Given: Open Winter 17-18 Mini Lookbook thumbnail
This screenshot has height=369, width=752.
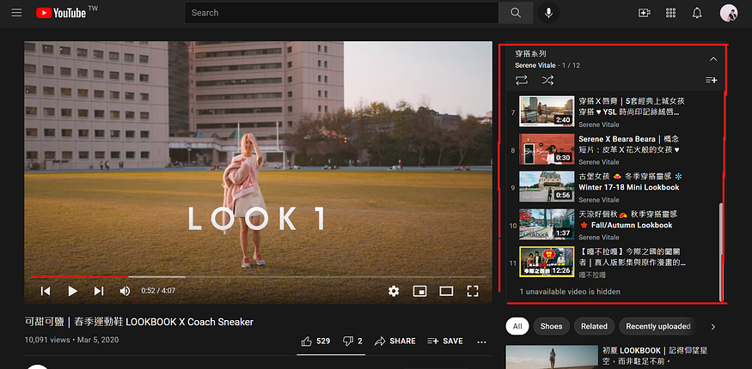Looking at the screenshot, I should coord(547,187).
